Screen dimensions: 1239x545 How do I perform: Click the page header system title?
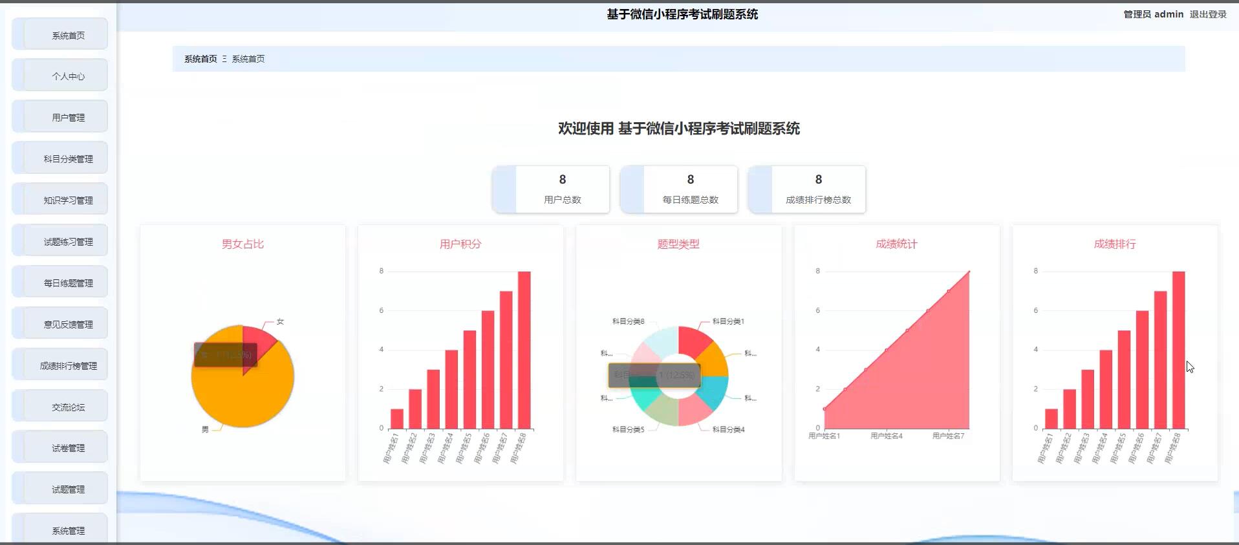(x=682, y=14)
